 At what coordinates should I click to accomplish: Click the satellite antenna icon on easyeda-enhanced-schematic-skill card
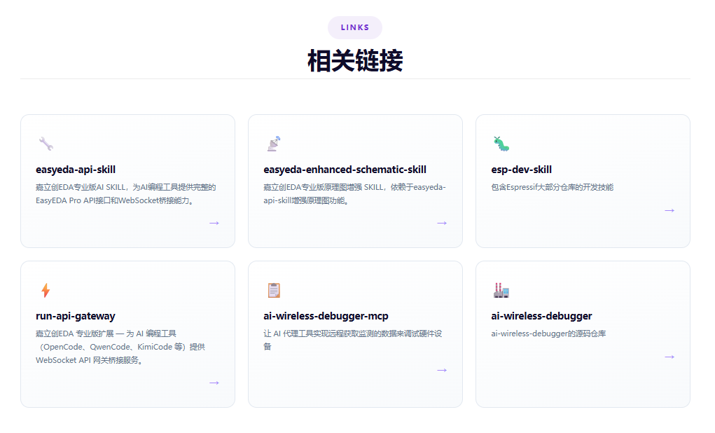click(x=274, y=144)
